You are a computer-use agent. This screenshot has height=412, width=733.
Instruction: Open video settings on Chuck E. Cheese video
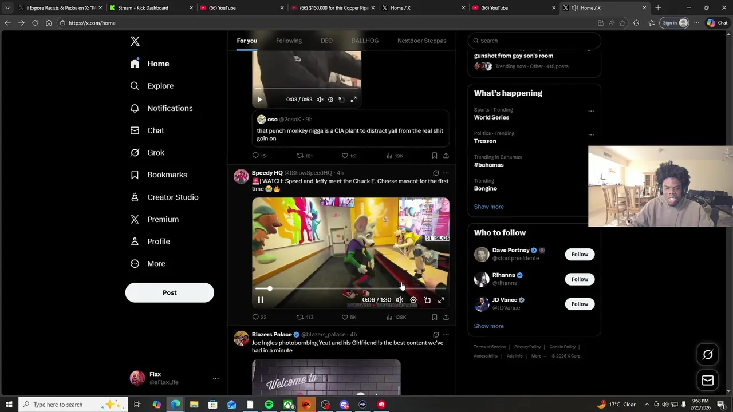point(413,300)
